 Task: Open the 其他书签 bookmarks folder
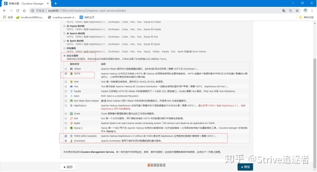coord(306,17)
